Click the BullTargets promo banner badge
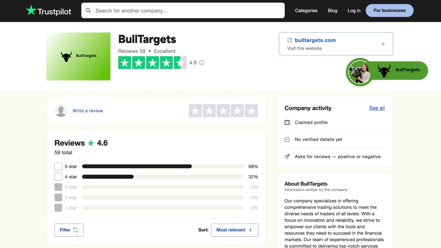Viewport: 441px width, 248px height. pyautogui.click(x=387, y=72)
